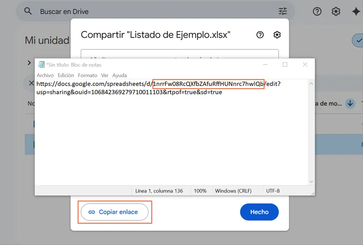The image size is (363, 245).
Task: Click the Notepad app icon in title bar
Action: click(41, 65)
